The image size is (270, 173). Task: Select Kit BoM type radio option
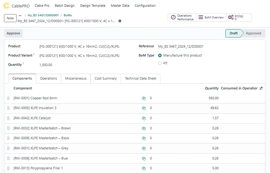[160, 63]
